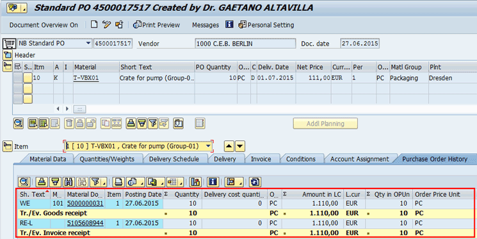The height and width of the screenshot is (239, 477).
Task: Select item 10 row with its yellow selector
Action: [x=28, y=78]
